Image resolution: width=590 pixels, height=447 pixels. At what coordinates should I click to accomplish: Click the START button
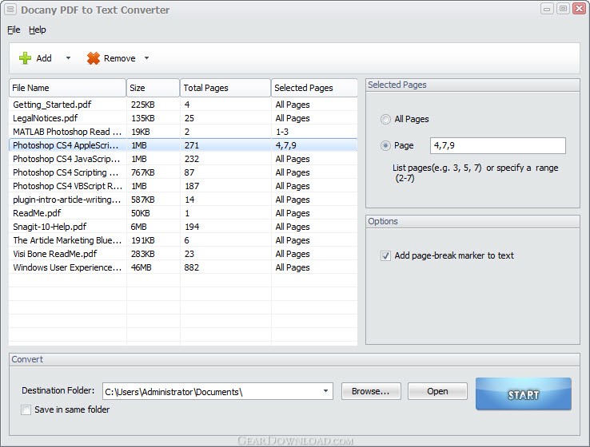524,394
